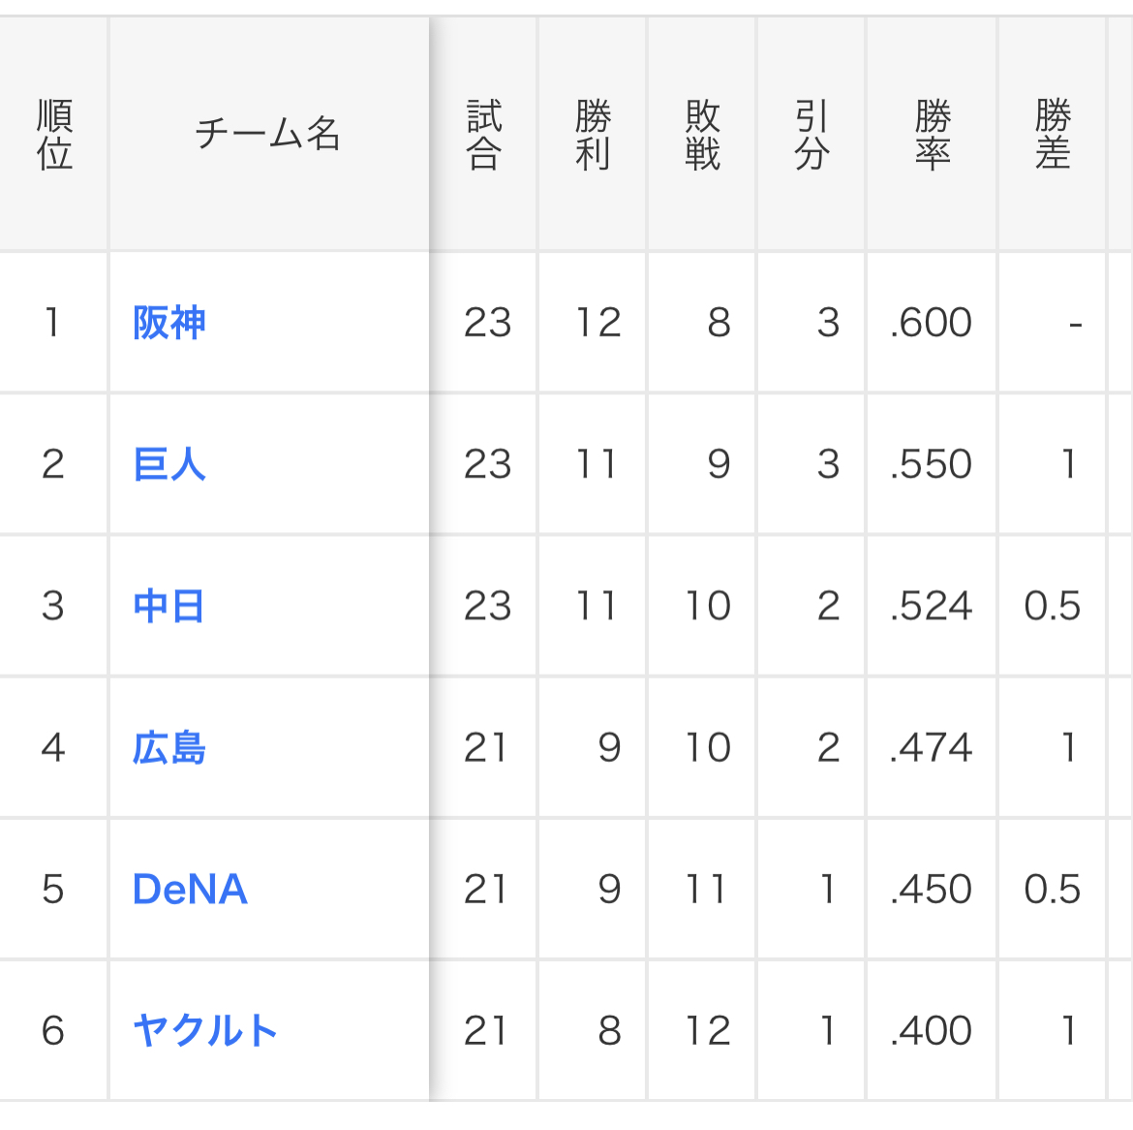Viewport: 1133px width, 1130px height.
Task: Click the 順位 column header
Action: coord(54,135)
